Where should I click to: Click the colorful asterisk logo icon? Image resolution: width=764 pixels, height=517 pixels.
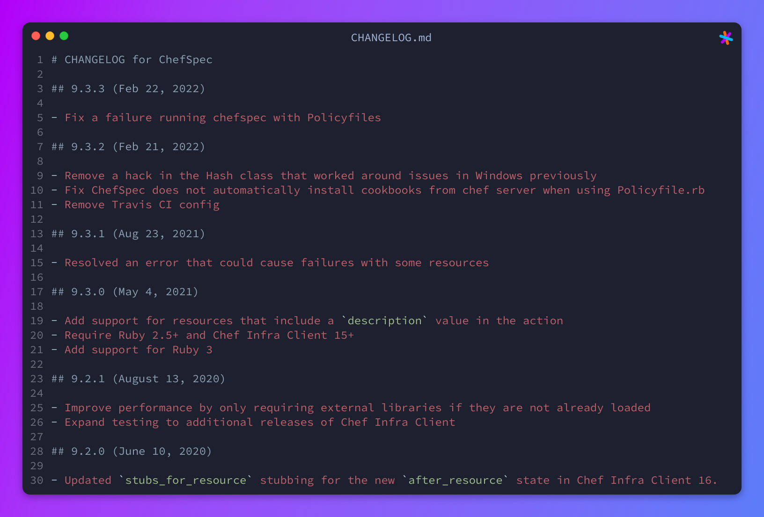[726, 38]
